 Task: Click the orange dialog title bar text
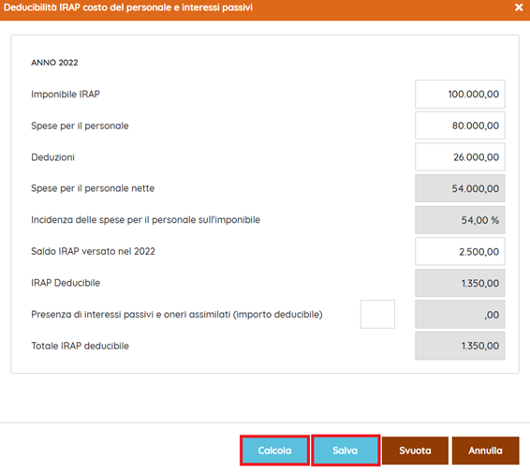tap(128, 7)
